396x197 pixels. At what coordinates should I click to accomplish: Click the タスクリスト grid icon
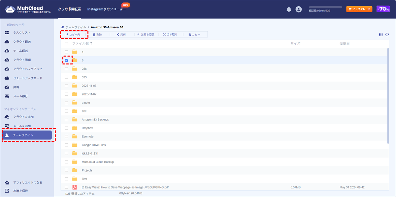[x=7, y=33]
